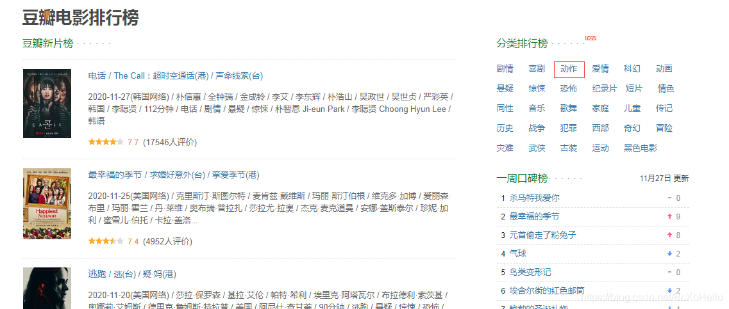Select the 科幻 category
Screen dimensions: 729x309
632,68
